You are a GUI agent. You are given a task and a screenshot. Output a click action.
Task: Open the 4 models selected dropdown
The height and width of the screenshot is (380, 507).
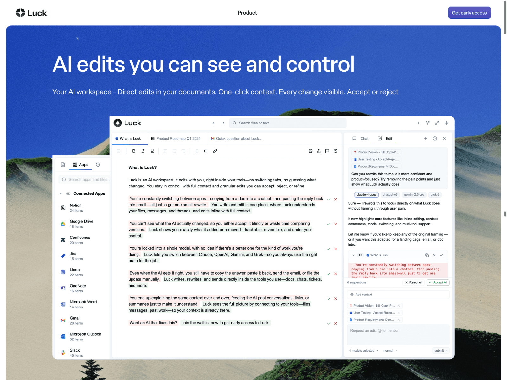click(363, 351)
